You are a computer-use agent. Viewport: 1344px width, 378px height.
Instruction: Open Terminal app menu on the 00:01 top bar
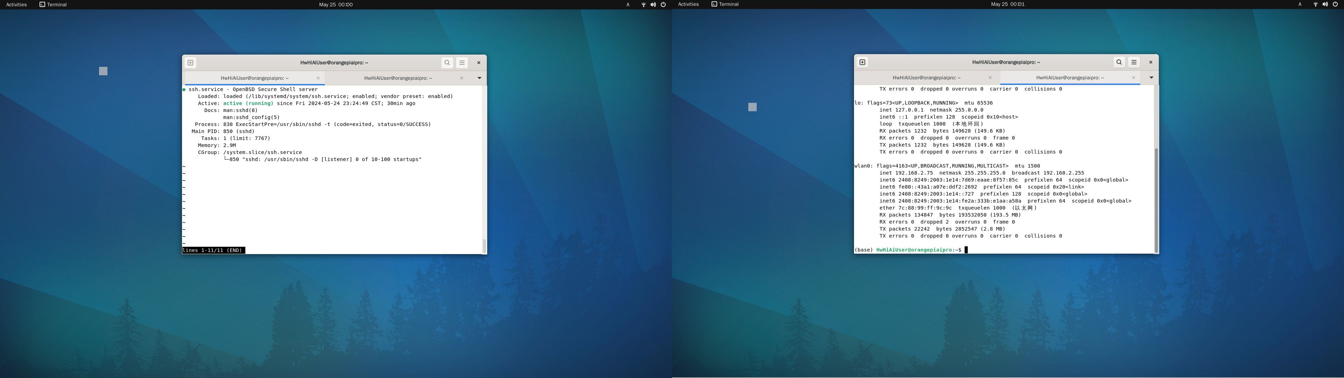point(725,4)
